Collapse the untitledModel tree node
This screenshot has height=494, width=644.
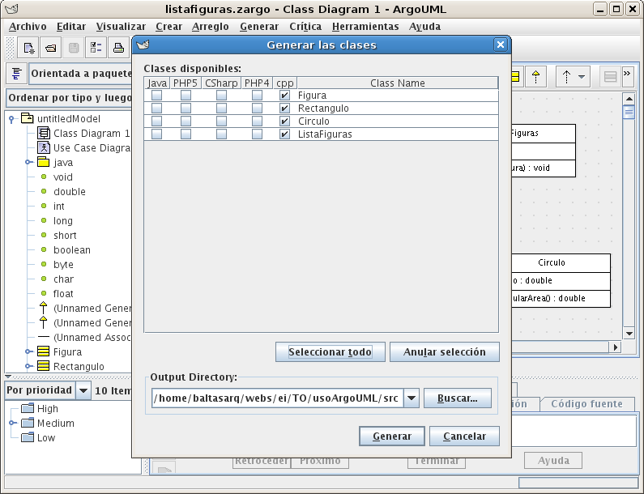pos(12,119)
